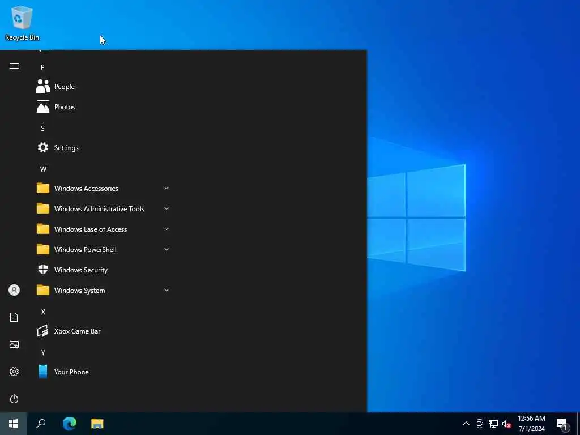Click the S letter group header
The image size is (580, 435).
click(x=42, y=129)
